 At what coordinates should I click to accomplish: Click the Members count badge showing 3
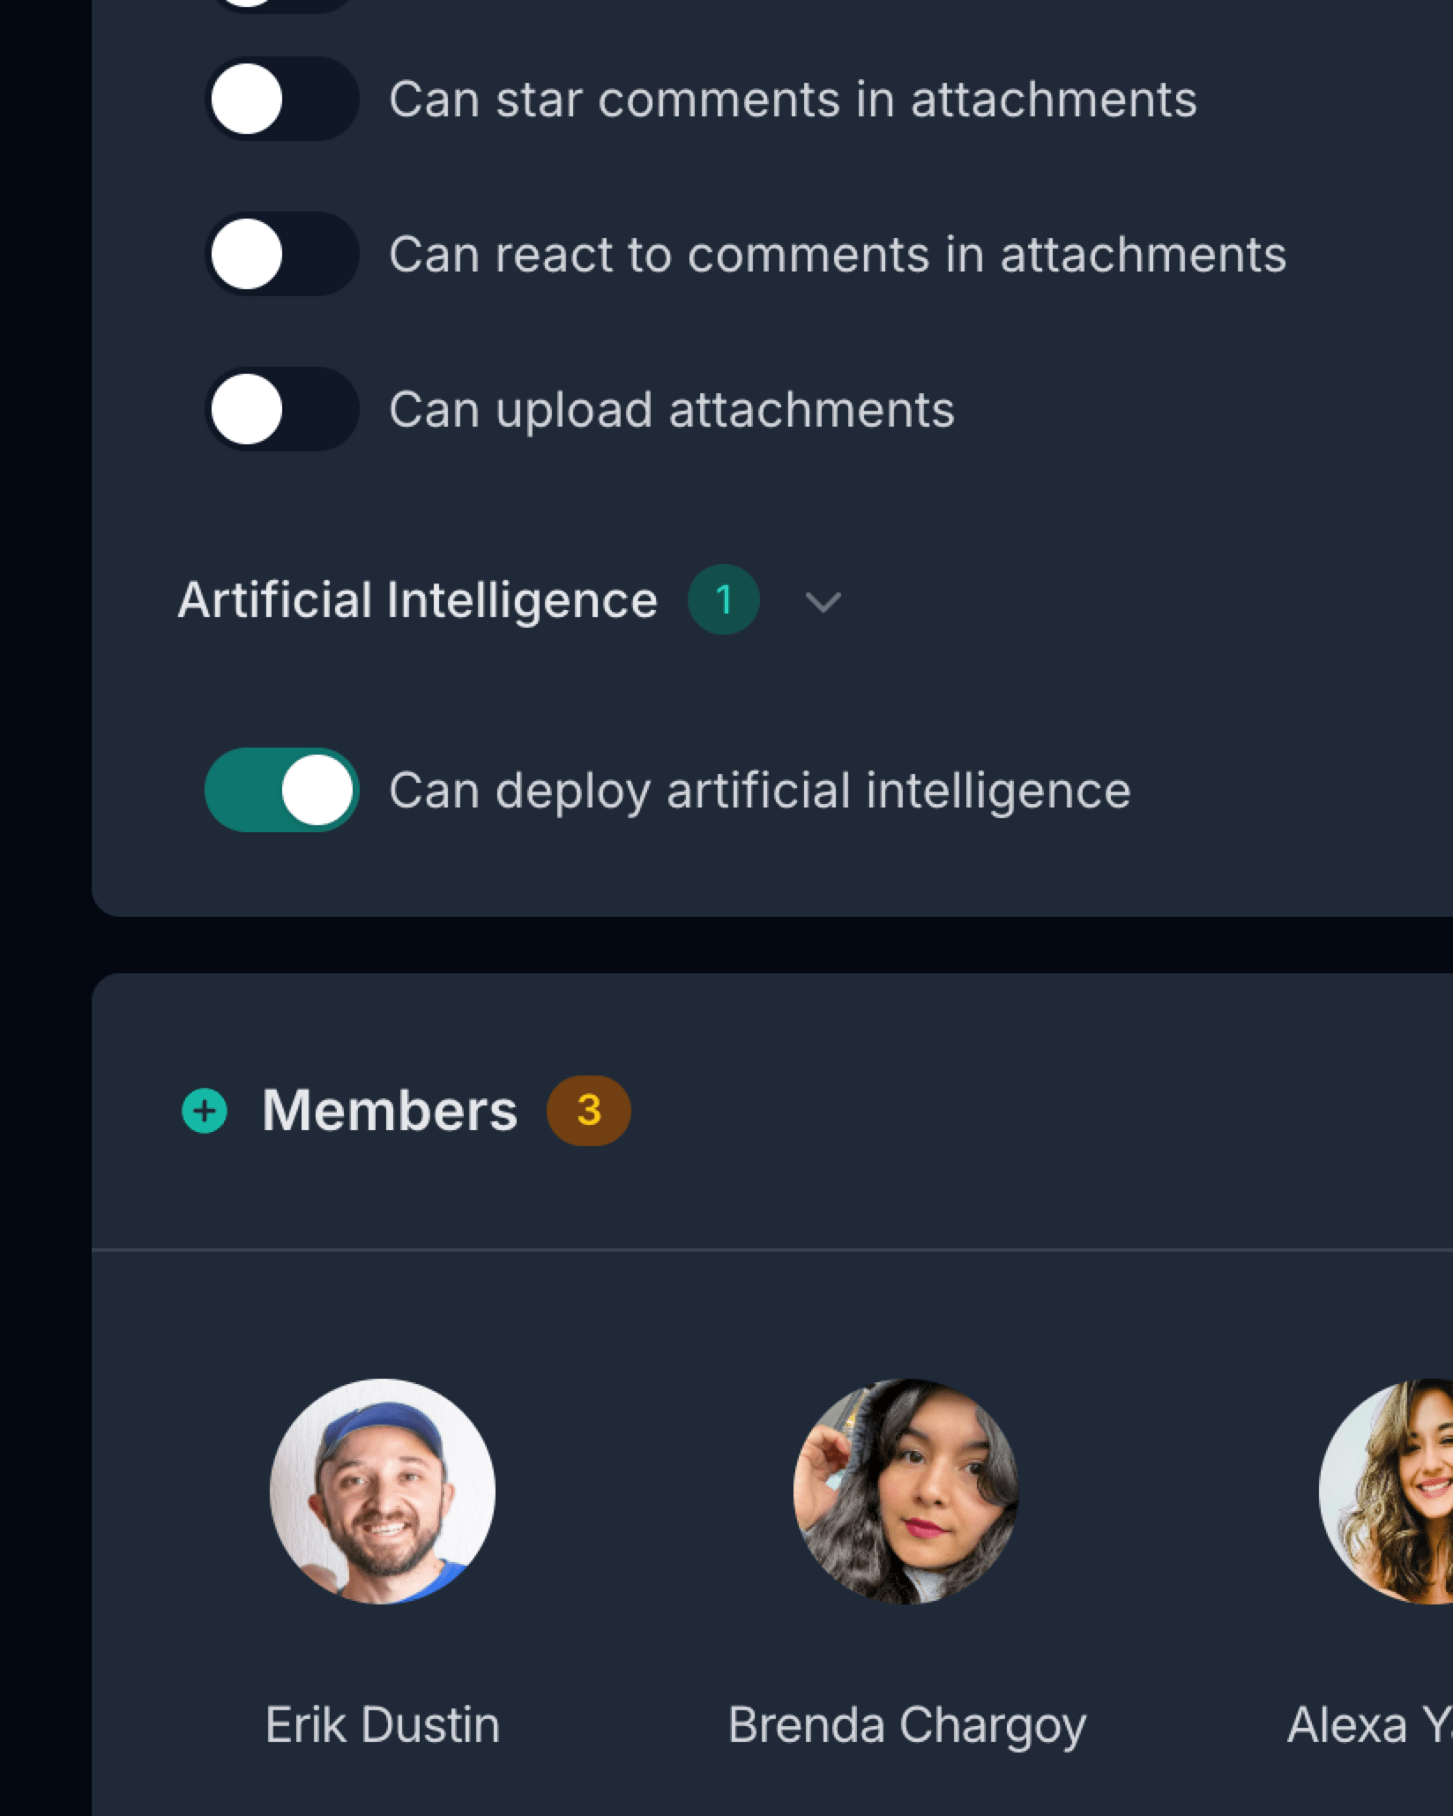(588, 1110)
